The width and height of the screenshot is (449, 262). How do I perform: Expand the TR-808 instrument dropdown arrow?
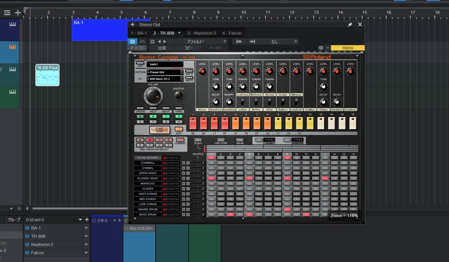(x=86, y=236)
